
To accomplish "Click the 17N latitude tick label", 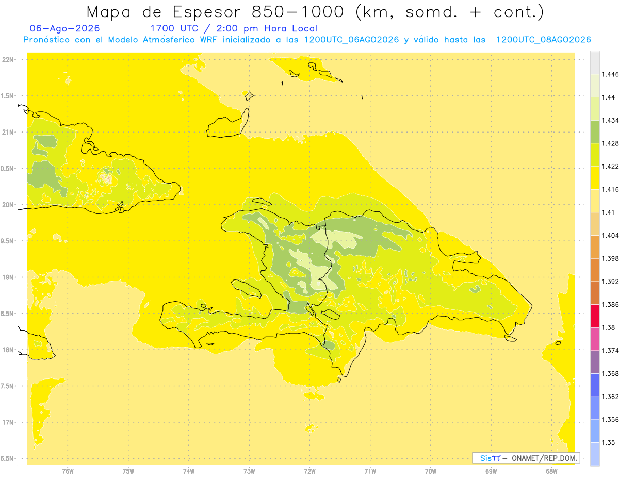I will pos(8,422).
